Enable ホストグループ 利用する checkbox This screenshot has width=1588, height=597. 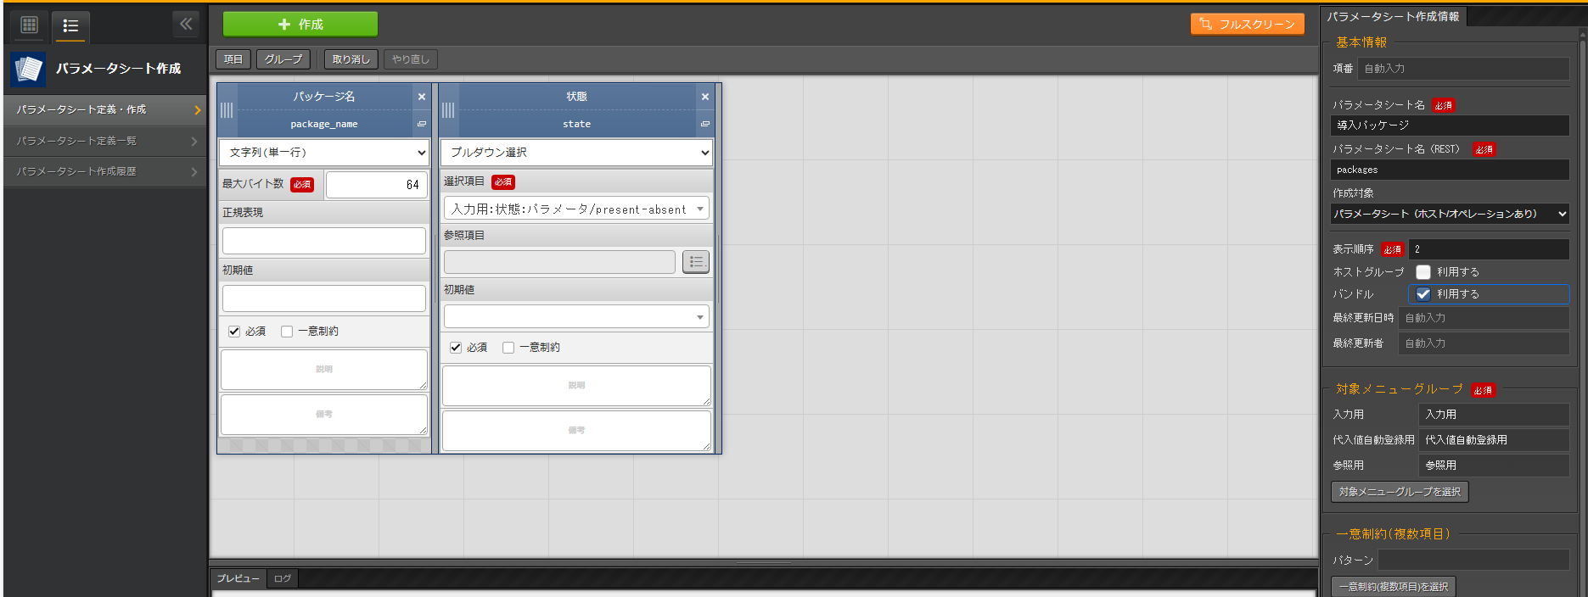(1423, 272)
